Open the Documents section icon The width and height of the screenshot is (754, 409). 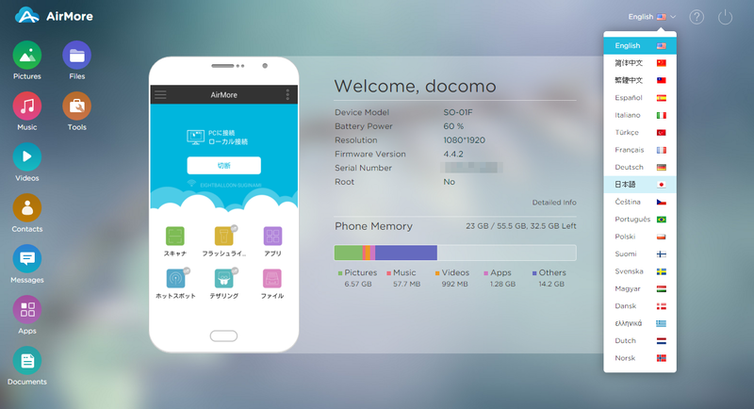(x=27, y=361)
